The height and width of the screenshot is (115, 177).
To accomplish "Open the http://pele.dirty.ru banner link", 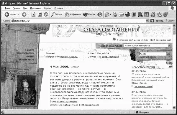I will coord(109,34).
